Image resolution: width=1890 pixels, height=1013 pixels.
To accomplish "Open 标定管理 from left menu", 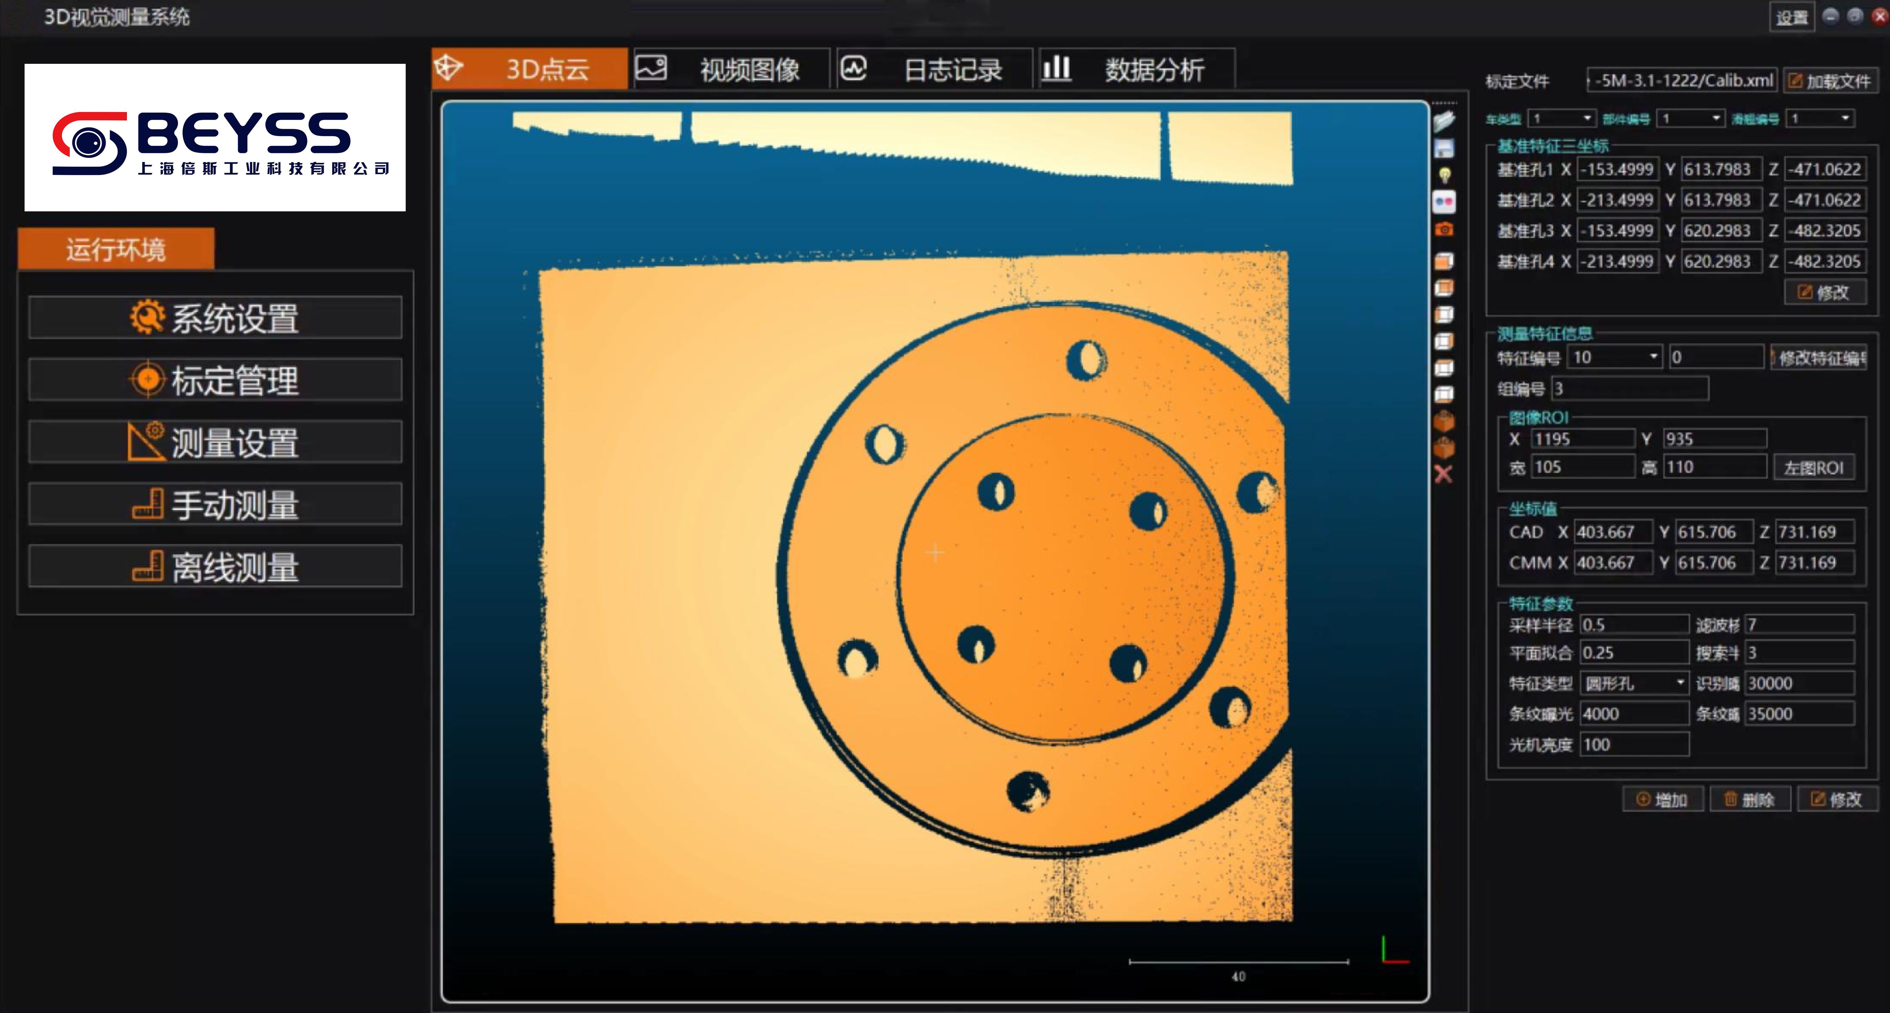I will click(x=215, y=380).
